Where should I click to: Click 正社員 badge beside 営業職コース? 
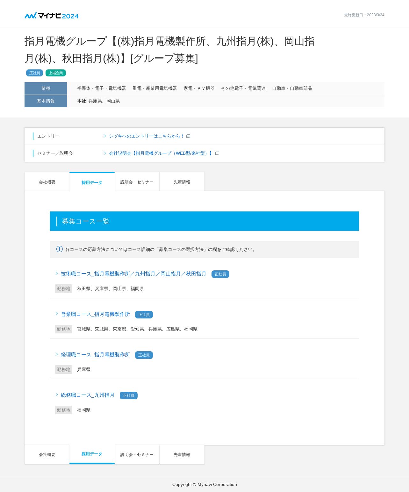pos(144,315)
